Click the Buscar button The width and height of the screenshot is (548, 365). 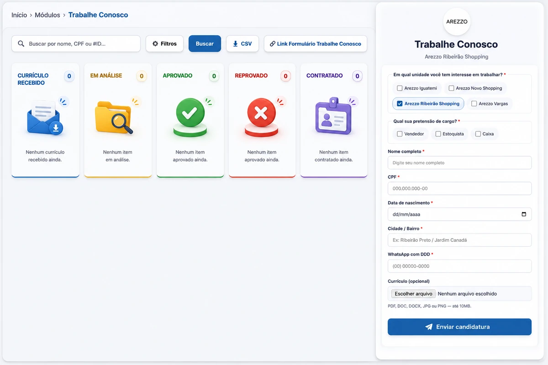coord(205,44)
